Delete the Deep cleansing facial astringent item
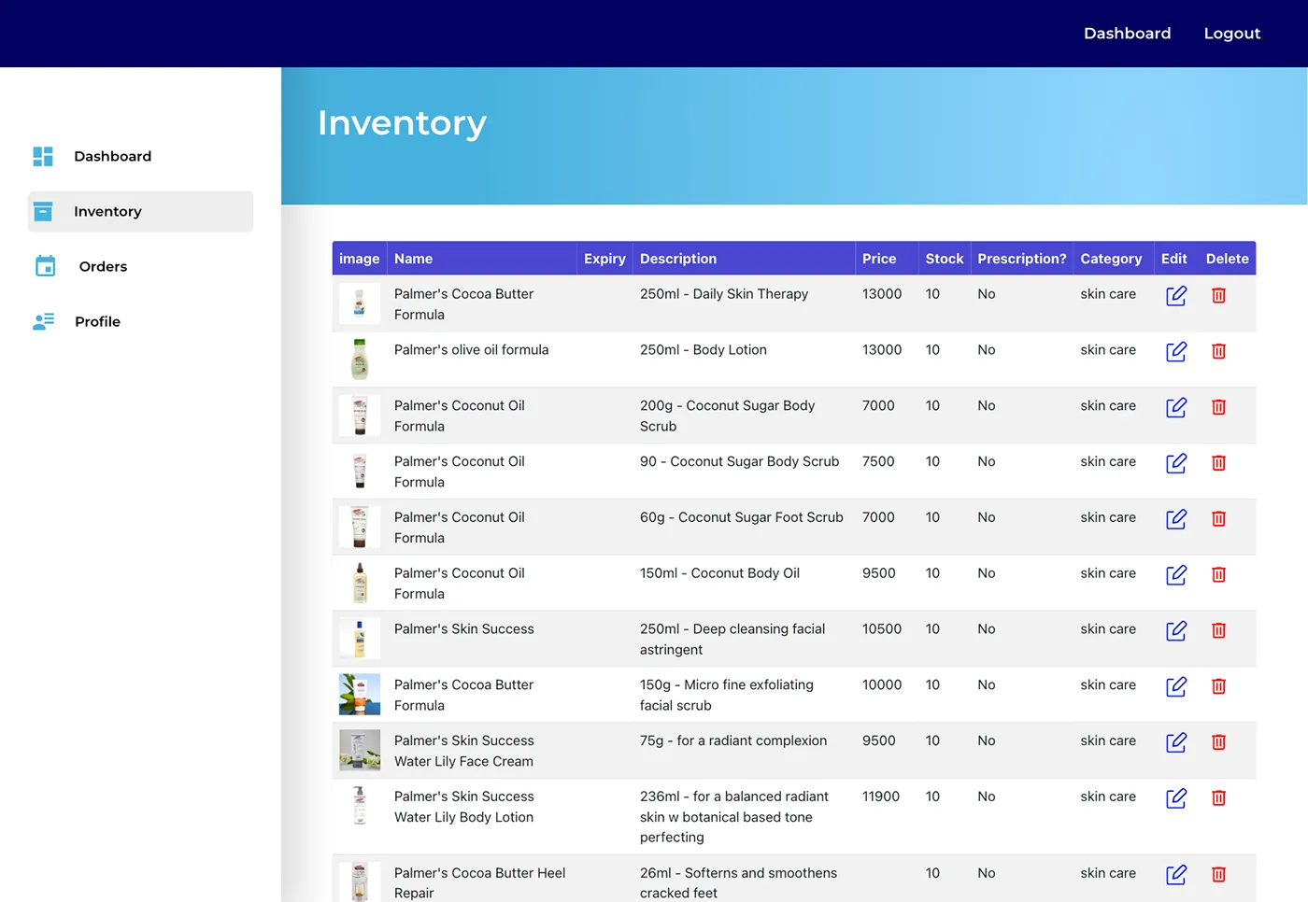 tap(1218, 630)
